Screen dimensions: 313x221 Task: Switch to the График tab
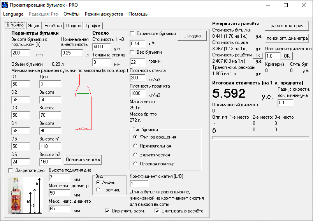click(93, 26)
